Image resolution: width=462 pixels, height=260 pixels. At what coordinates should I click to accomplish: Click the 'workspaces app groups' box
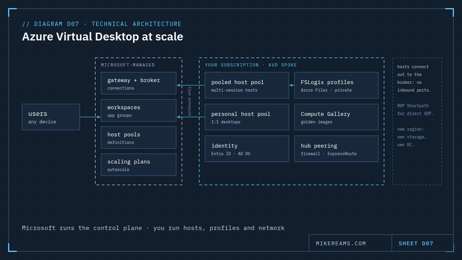tap(139, 110)
